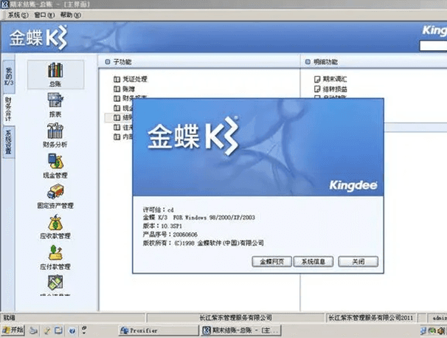Click the 凭证处理 sub-function item
Image resolution: width=447 pixels, height=338 pixels.
(x=134, y=78)
